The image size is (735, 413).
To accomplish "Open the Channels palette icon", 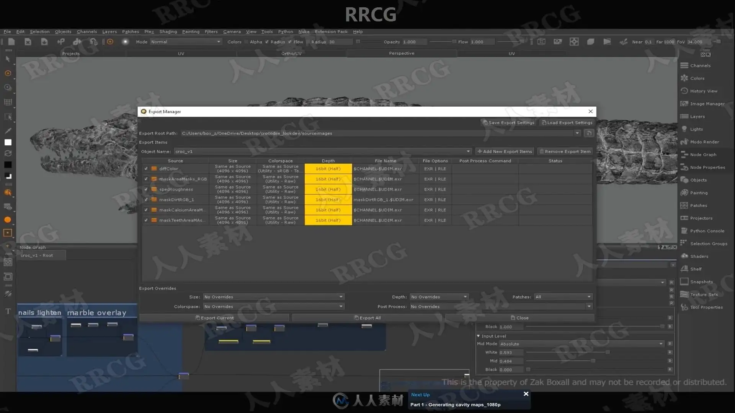I will [684, 65].
